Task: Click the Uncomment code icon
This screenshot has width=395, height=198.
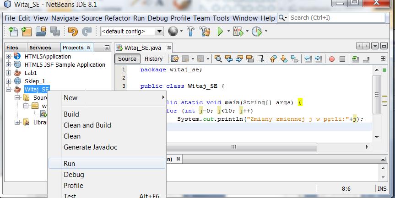Action: [366, 59]
